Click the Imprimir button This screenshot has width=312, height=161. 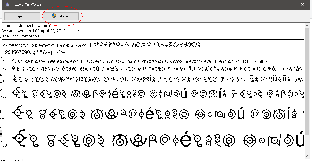(22, 16)
